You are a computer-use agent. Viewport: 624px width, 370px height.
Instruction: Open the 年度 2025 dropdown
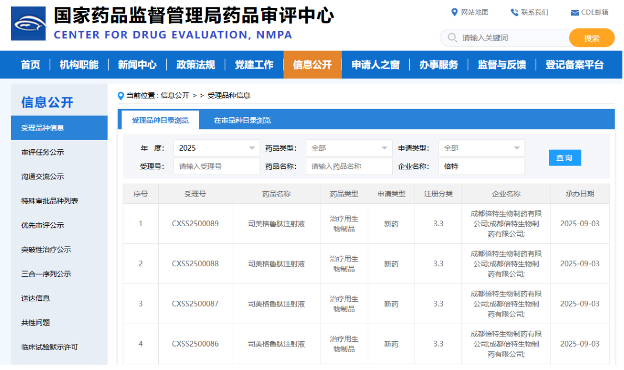click(216, 148)
